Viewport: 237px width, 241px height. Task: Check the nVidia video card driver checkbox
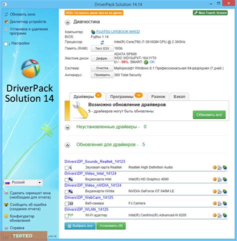tap(66, 192)
